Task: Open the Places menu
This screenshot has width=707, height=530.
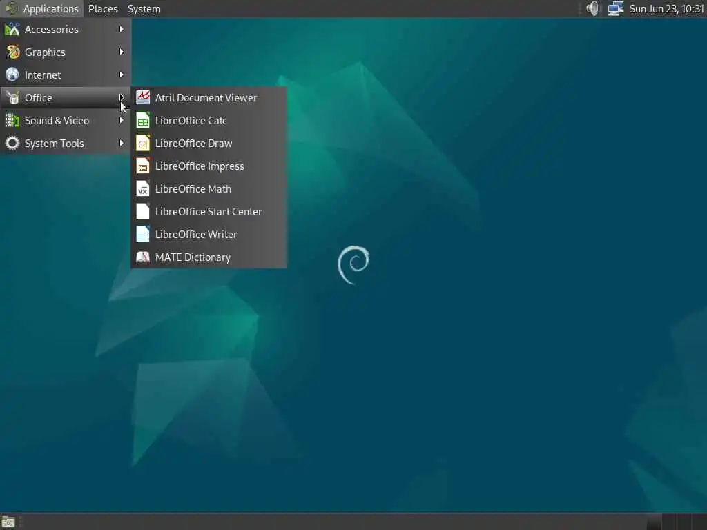Action: point(103,8)
